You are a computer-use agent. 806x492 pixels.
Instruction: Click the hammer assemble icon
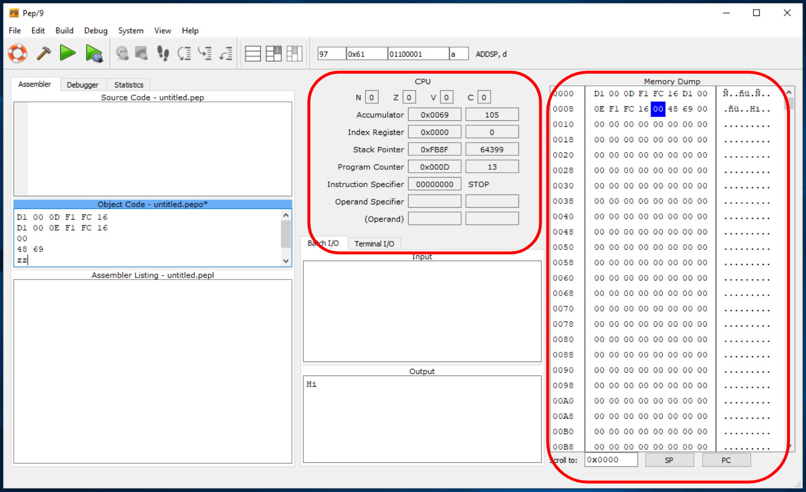pyautogui.click(x=44, y=53)
